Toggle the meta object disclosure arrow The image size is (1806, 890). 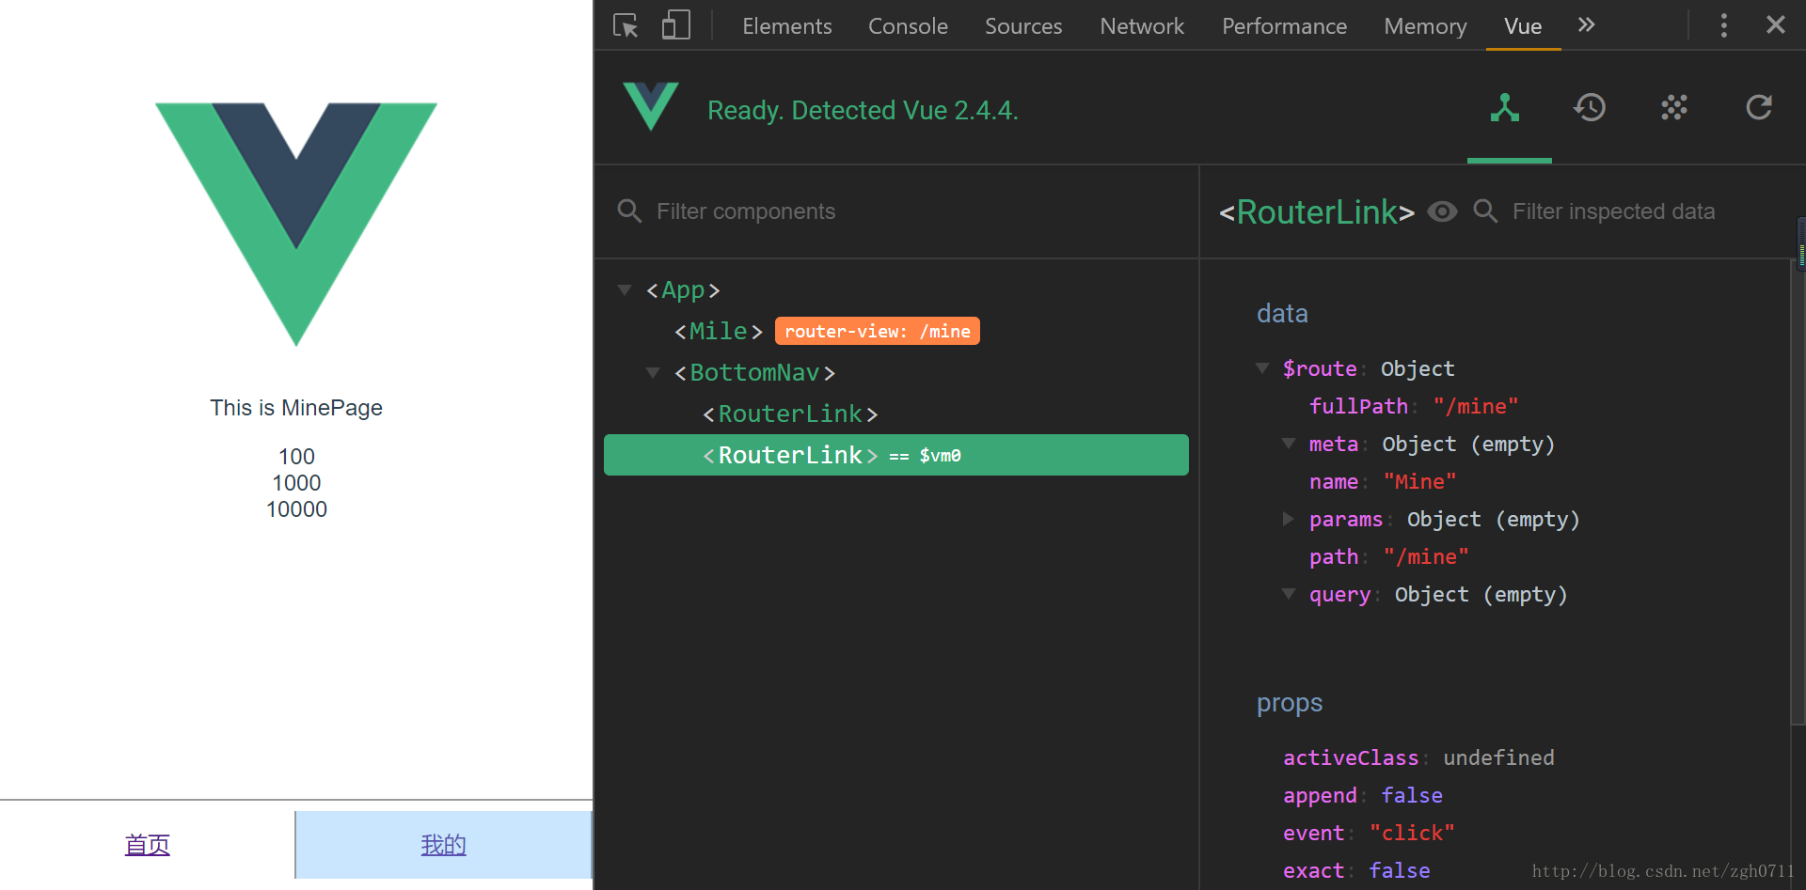(x=1289, y=443)
